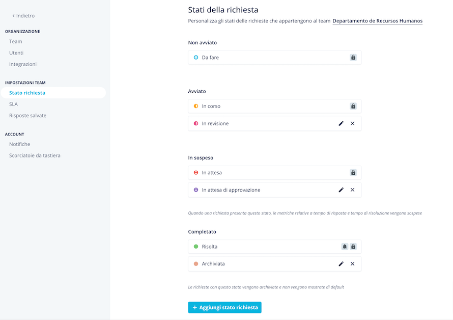This screenshot has height=320, width=453.
Task: Remove the In attesa di approvazione status
Action: click(x=352, y=190)
